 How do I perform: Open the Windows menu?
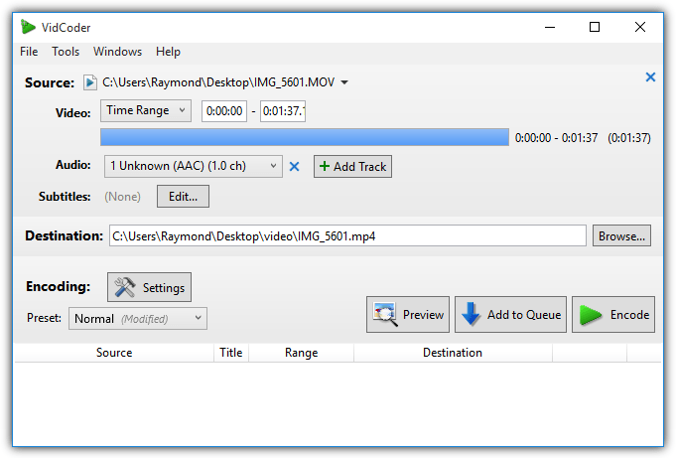(x=117, y=52)
